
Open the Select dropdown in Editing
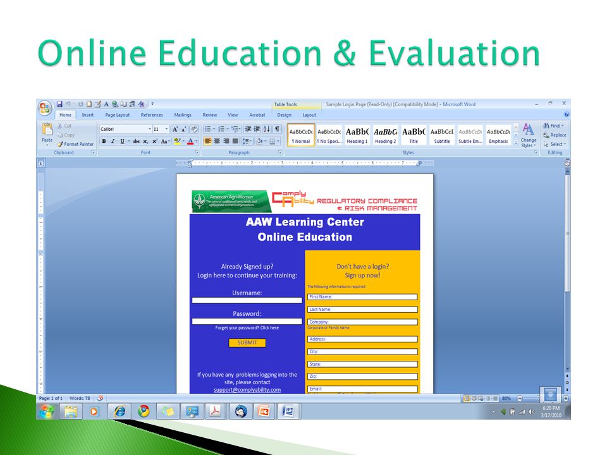(x=555, y=144)
